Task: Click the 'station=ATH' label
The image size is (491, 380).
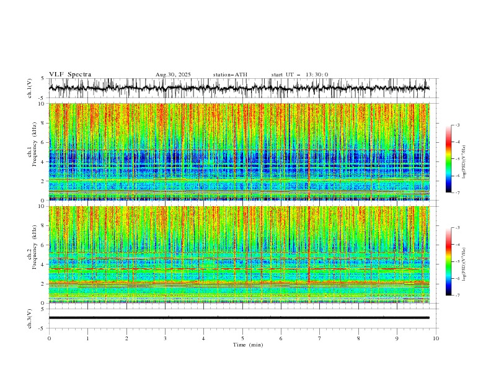Action: [230, 75]
